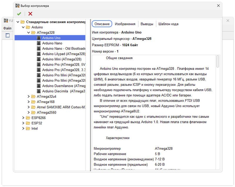Collapse the ATmega328 tree node
This screenshot has height=187, width=235.
tap(28, 33)
